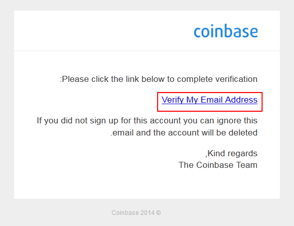Viewport: 294px width, 226px height.
Task: Click the word 'Please' in the first sentence
Action: coord(76,79)
